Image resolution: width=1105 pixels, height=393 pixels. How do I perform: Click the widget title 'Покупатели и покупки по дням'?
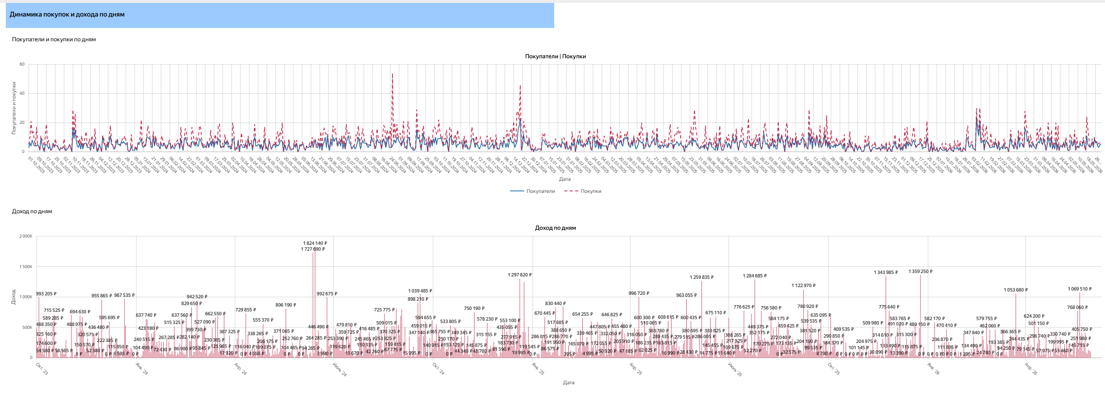pyautogui.click(x=54, y=39)
